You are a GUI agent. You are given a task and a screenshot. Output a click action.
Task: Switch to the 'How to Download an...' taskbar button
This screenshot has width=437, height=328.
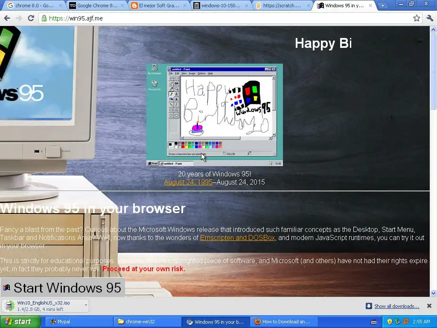[x=283, y=322]
